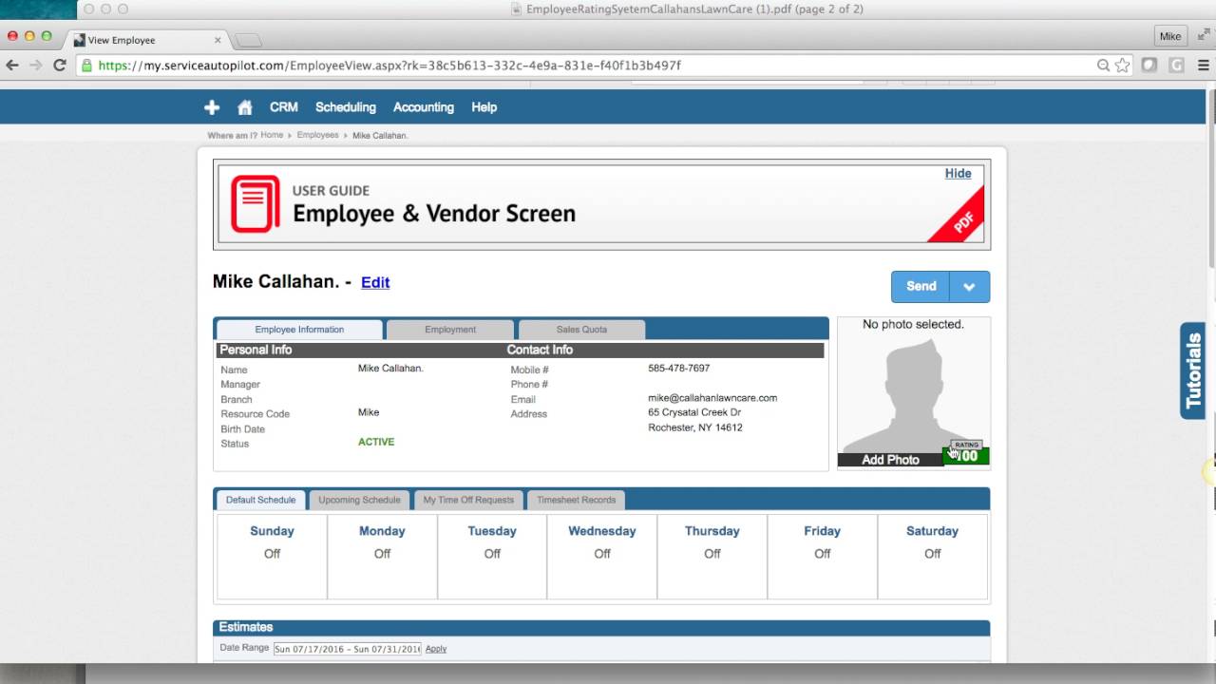Click the red User Guide document icon
Viewport: 1216px width, 684px height.
(256, 203)
